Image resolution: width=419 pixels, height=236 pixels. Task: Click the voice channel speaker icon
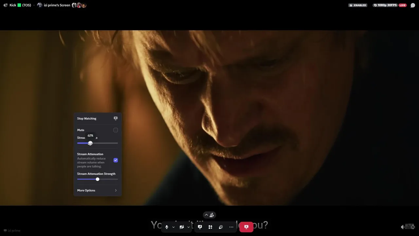click(5, 5)
